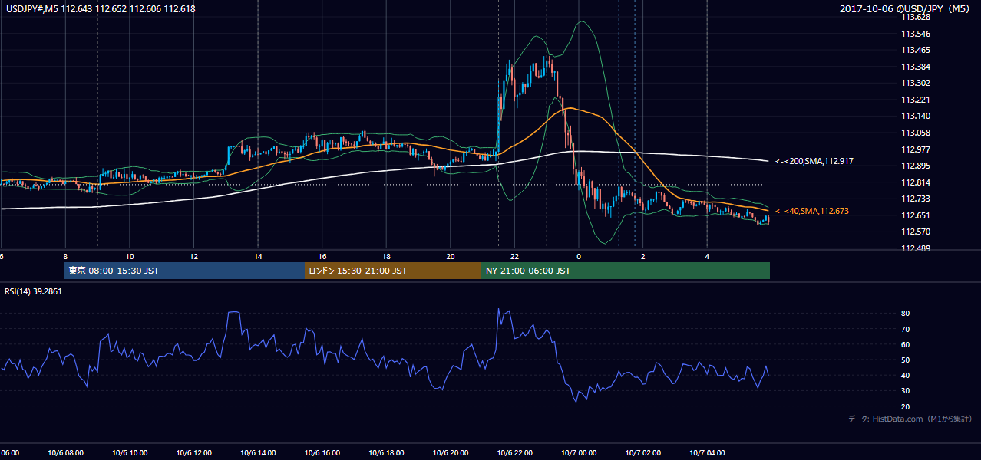The width and height of the screenshot is (981, 460).
Task: Click hour tick 14 below price chart
Action: tap(258, 256)
